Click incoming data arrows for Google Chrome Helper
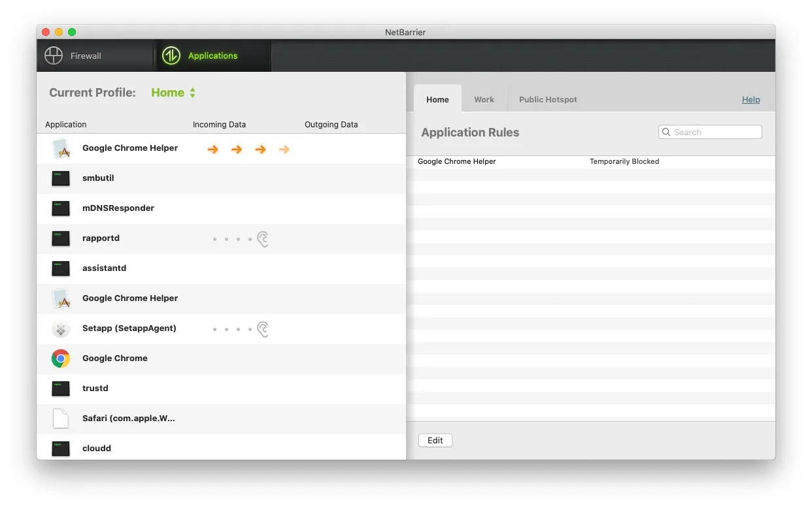812x508 pixels. pyautogui.click(x=248, y=150)
